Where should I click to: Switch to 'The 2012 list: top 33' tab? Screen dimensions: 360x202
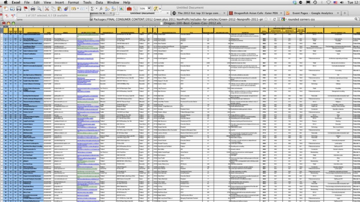coord(199,13)
